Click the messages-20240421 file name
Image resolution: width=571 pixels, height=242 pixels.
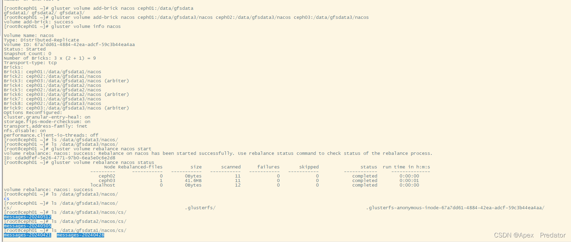point(28,235)
